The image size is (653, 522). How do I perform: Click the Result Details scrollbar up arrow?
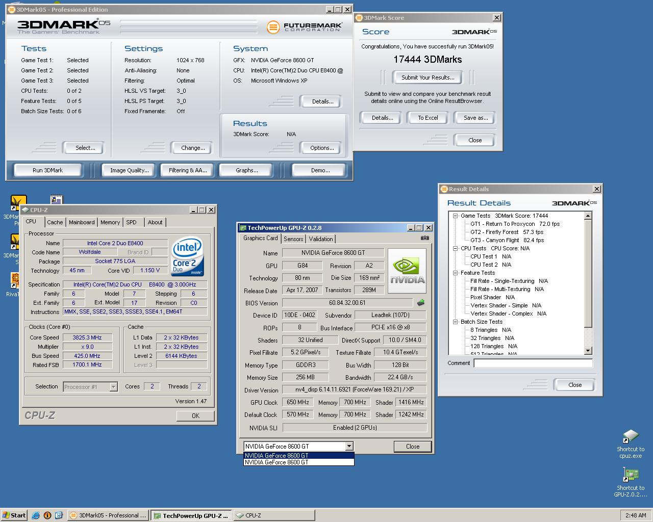click(x=588, y=216)
